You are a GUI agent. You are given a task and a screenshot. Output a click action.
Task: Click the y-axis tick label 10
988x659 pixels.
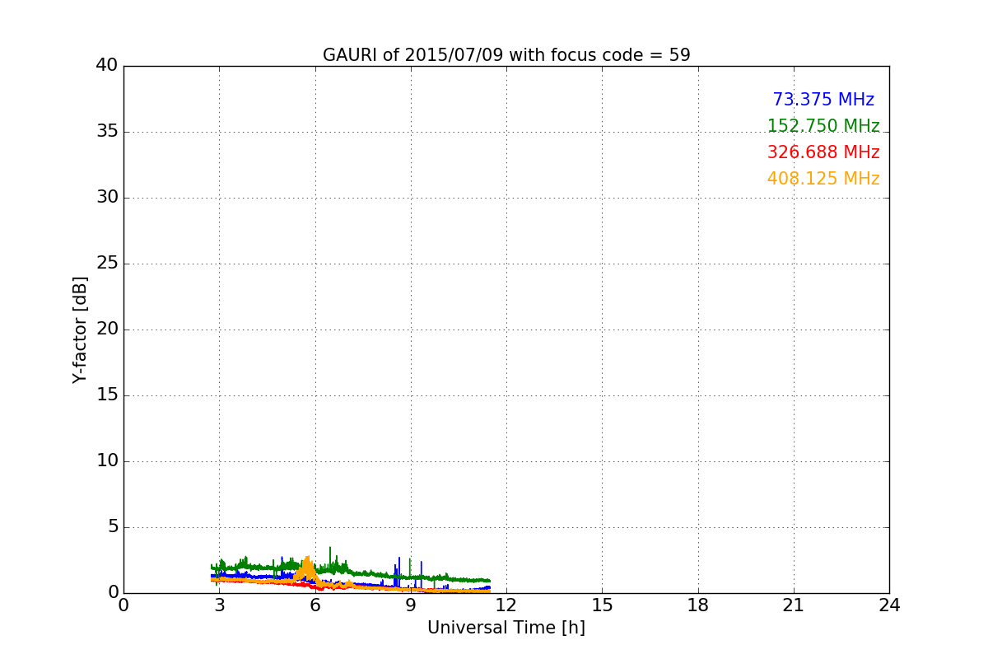point(107,461)
